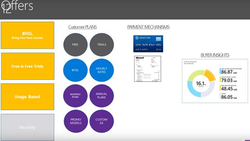Select the HOURLY RATES circle

[x=101, y=70]
